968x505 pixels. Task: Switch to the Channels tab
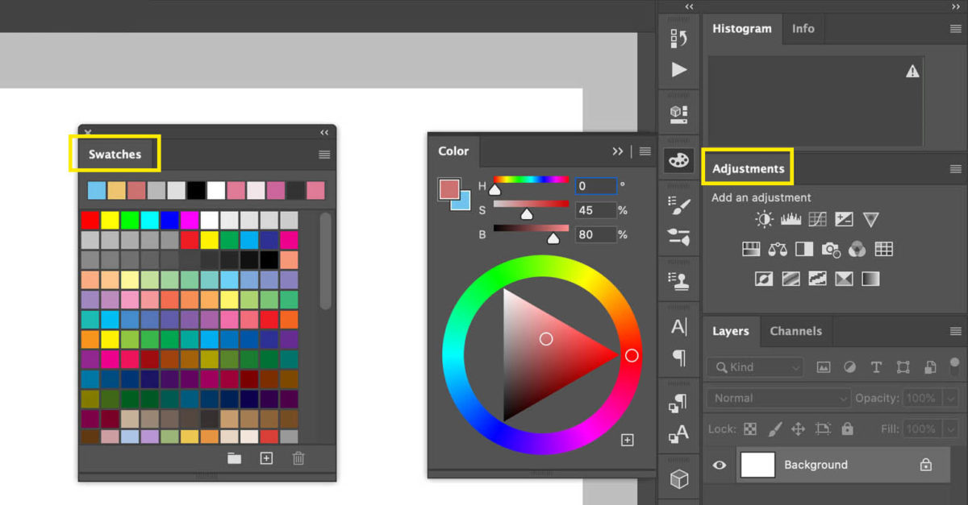(795, 331)
